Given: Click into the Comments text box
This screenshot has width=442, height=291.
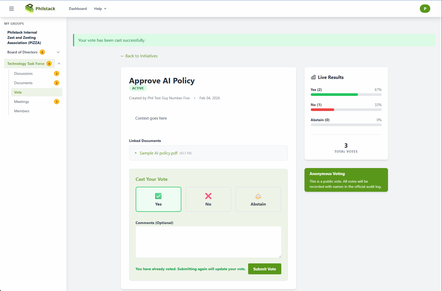Looking at the screenshot, I should 208,242.
